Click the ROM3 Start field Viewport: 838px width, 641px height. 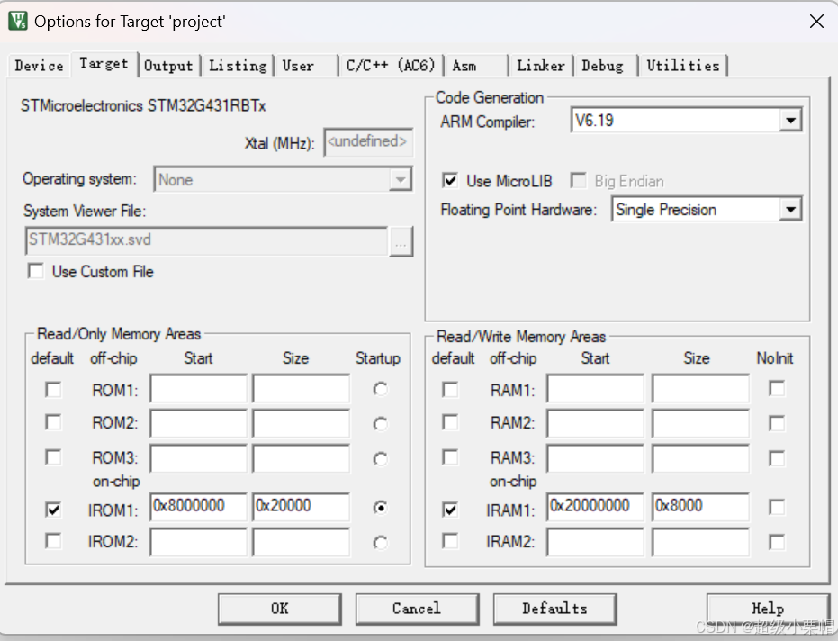click(198, 458)
